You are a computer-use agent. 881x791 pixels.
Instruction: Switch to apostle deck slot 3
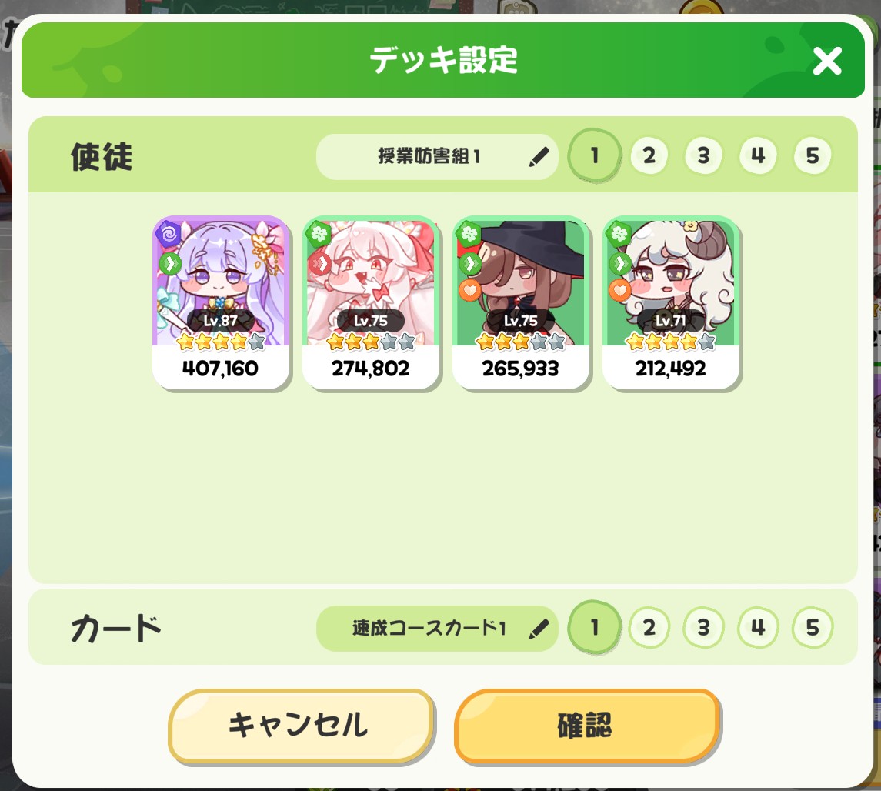(x=703, y=155)
